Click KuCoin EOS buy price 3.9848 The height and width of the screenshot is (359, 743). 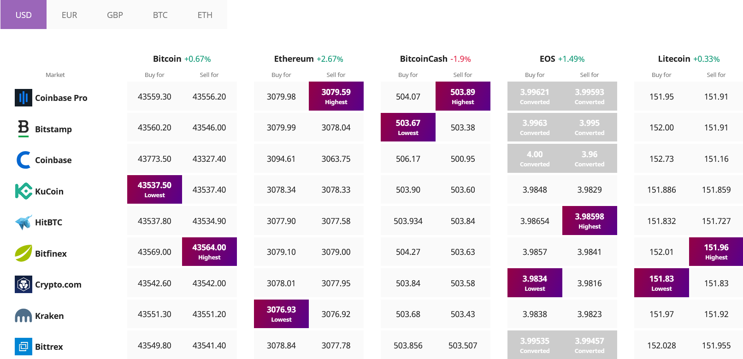point(535,190)
